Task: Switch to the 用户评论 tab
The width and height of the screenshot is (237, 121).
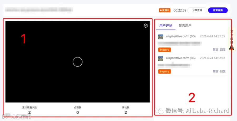Action: [x=166, y=26]
